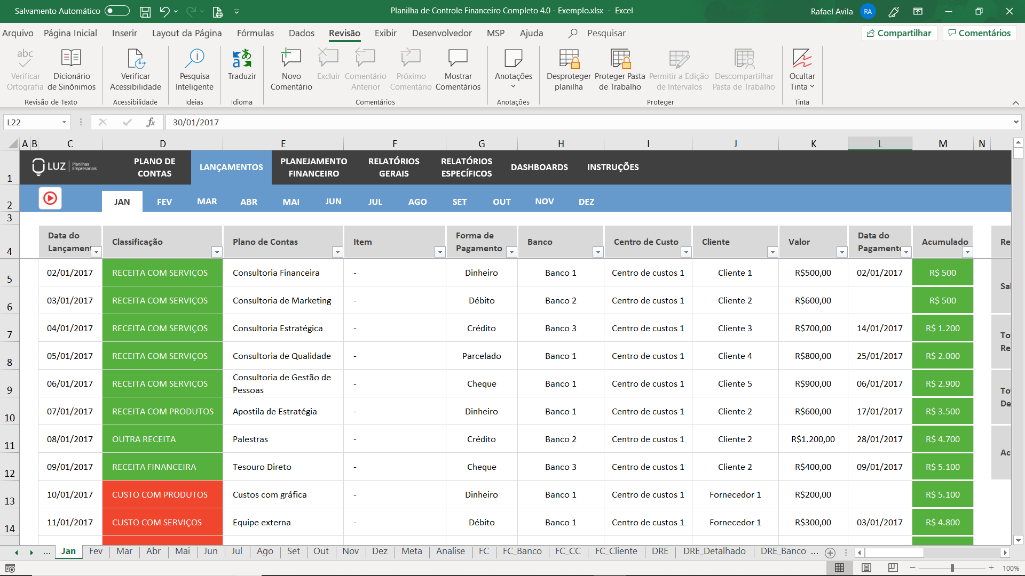Click the PLANEJAMENTO FINANCEIRO button
The image size is (1025, 576).
(313, 167)
